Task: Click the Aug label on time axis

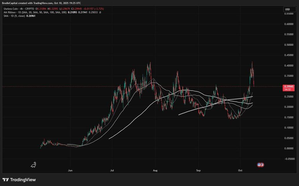Action: [x=155, y=171]
